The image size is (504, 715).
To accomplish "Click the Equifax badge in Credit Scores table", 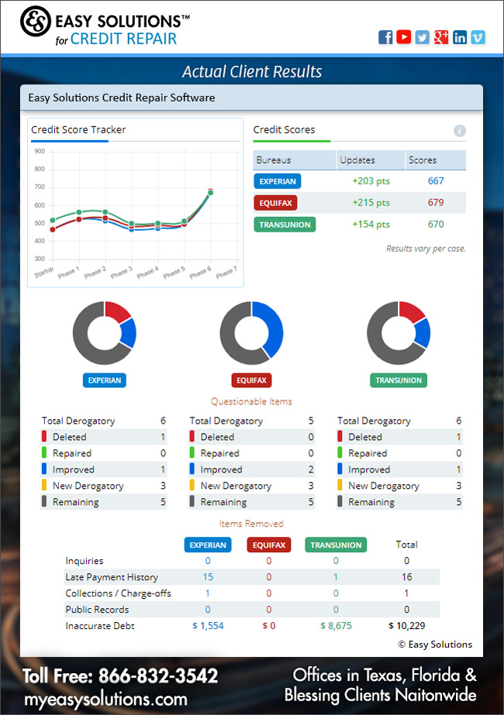I will pos(275,203).
